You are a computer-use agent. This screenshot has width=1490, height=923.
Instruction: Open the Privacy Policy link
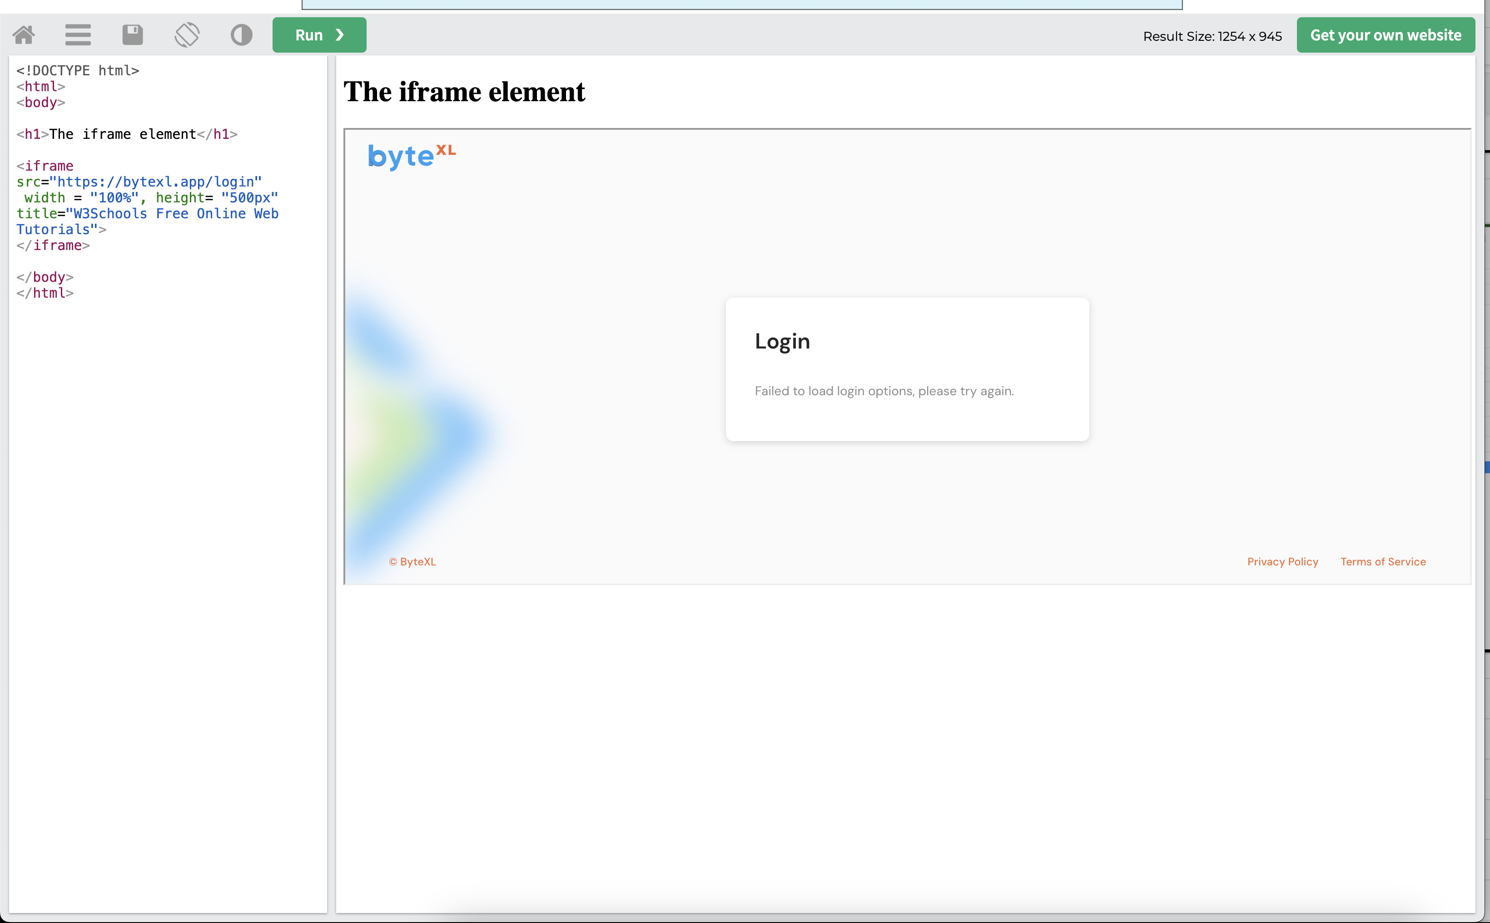click(1282, 562)
